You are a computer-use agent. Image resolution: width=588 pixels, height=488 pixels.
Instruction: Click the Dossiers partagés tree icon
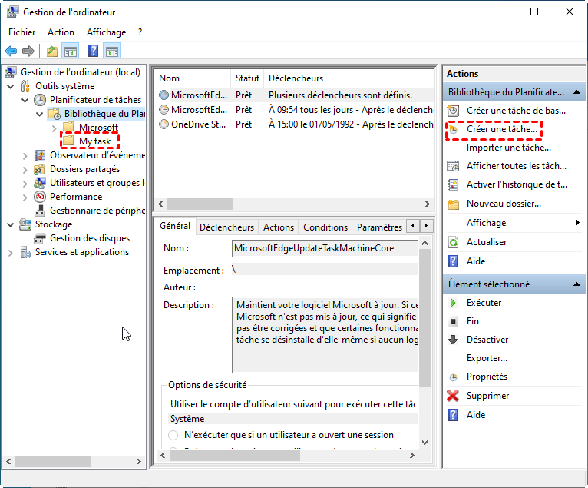point(40,169)
